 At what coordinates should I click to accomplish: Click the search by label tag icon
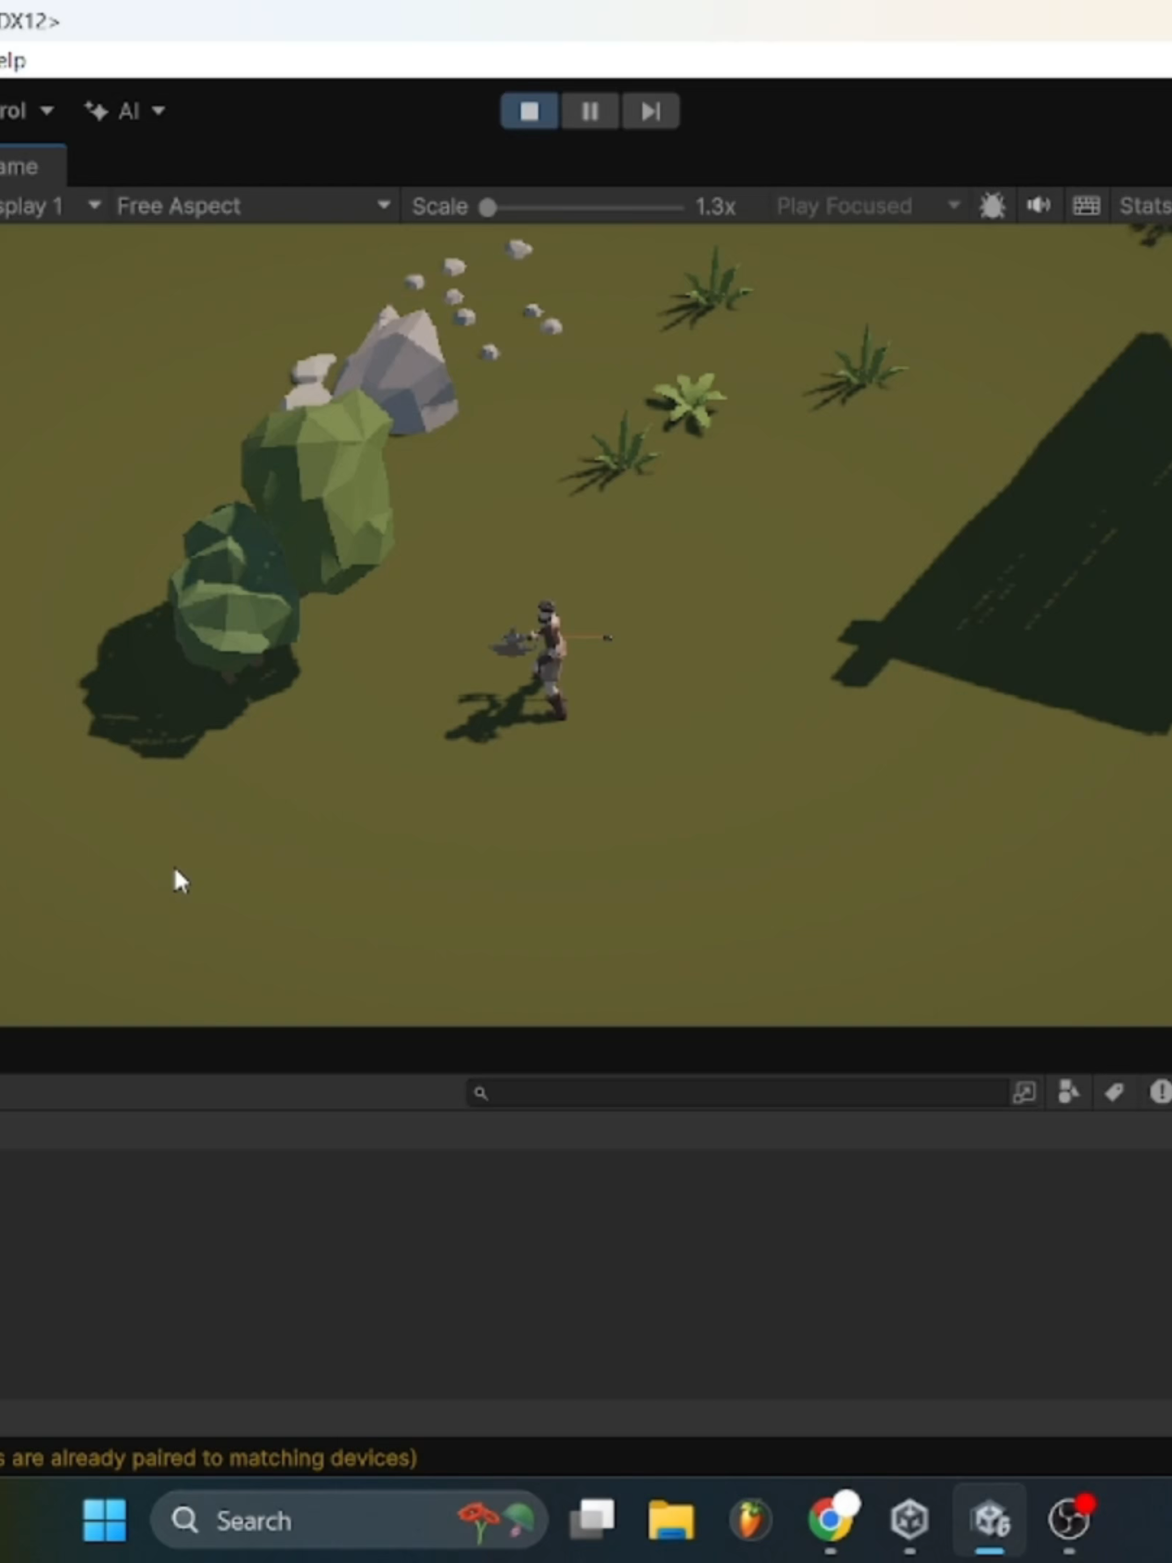(x=1114, y=1092)
